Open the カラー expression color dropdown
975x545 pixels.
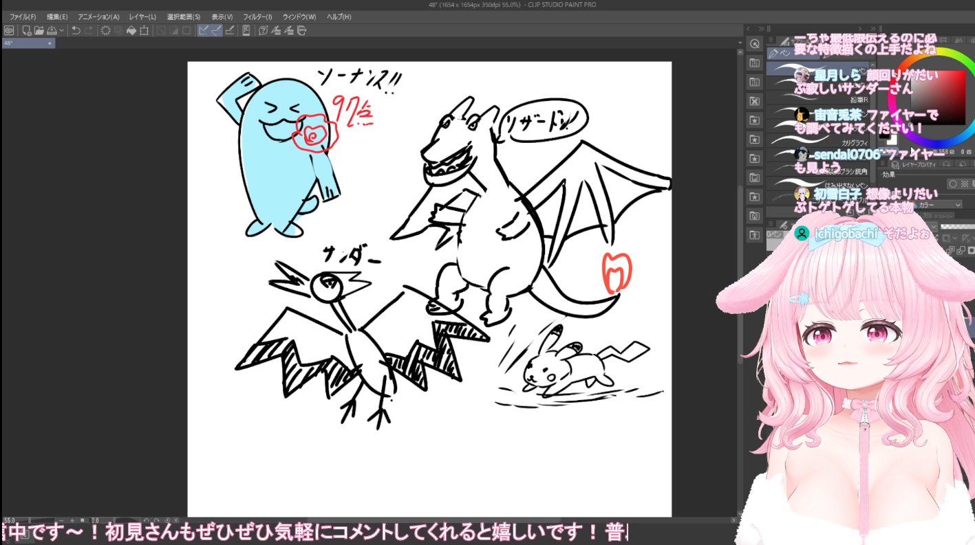939,205
